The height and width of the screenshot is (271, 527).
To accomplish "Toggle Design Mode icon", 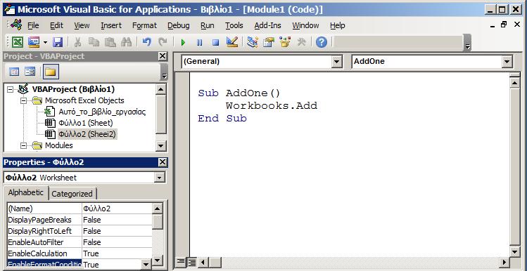I will (x=232, y=42).
